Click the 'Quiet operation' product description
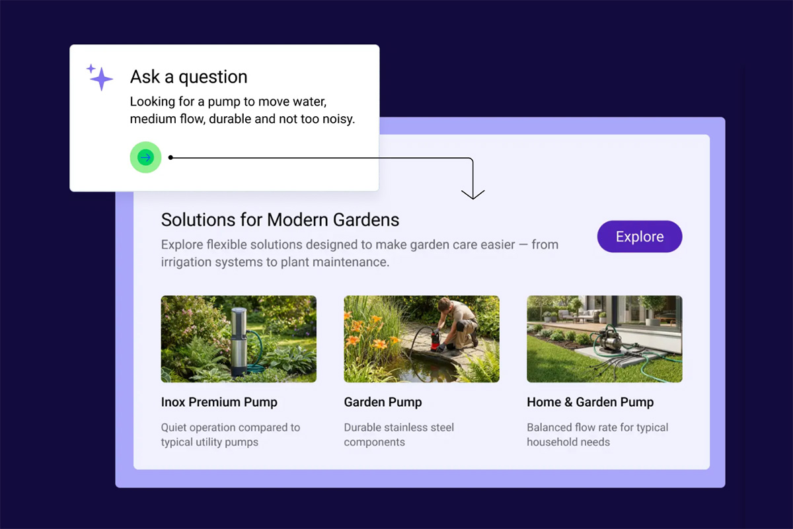 [231, 435]
